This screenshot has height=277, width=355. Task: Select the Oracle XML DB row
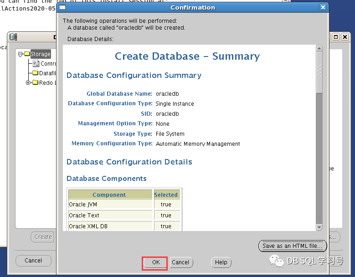point(124,226)
